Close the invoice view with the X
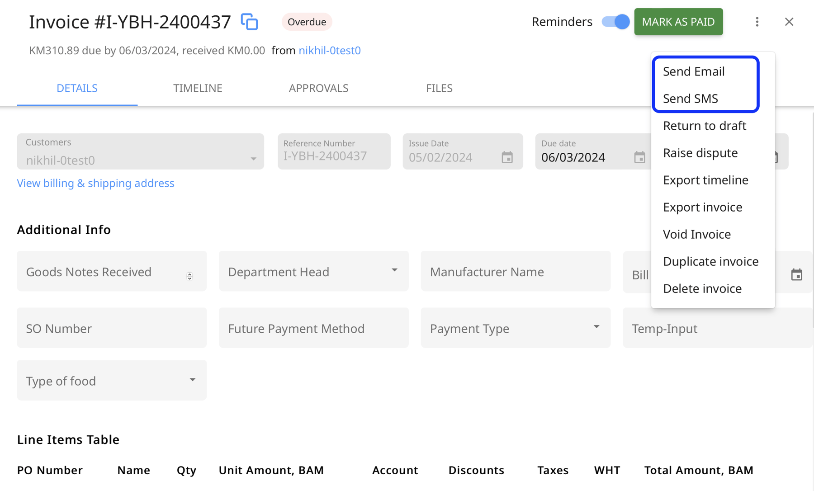The image size is (814, 491). 789,21
